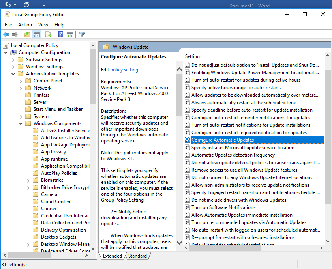
Task: Click description pane scroll up arrow
Action: point(179,69)
